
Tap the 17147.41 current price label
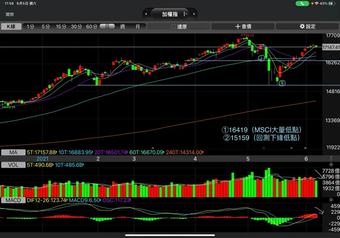331,47
